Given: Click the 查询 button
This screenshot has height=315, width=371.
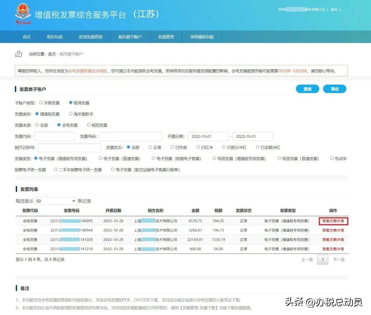Looking at the screenshot, I should coord(307,89).
